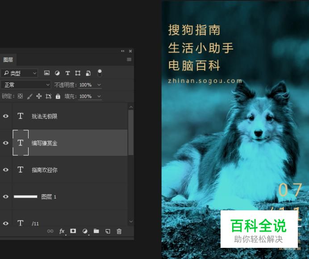The height and width of the screenshot is (259, 309).
Task: Lock layer position move icon
Action: pyautogui.click(x=39, y=96)
